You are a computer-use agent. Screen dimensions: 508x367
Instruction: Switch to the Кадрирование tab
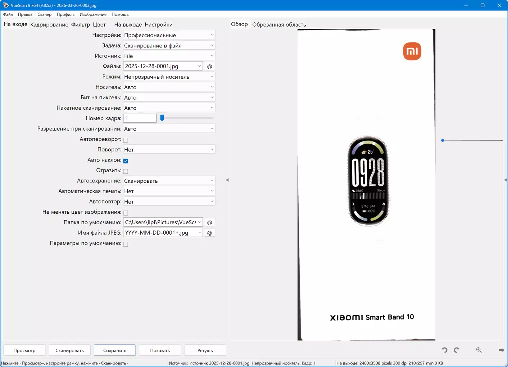coord(49,24)
